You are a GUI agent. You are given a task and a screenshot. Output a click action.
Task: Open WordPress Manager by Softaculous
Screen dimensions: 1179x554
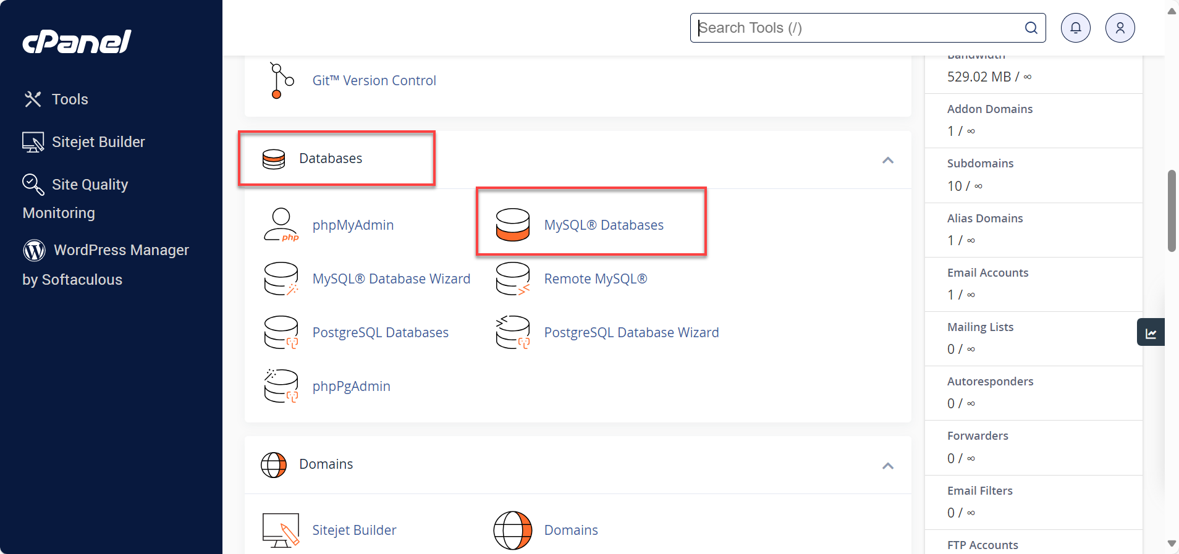pos(106,264)
